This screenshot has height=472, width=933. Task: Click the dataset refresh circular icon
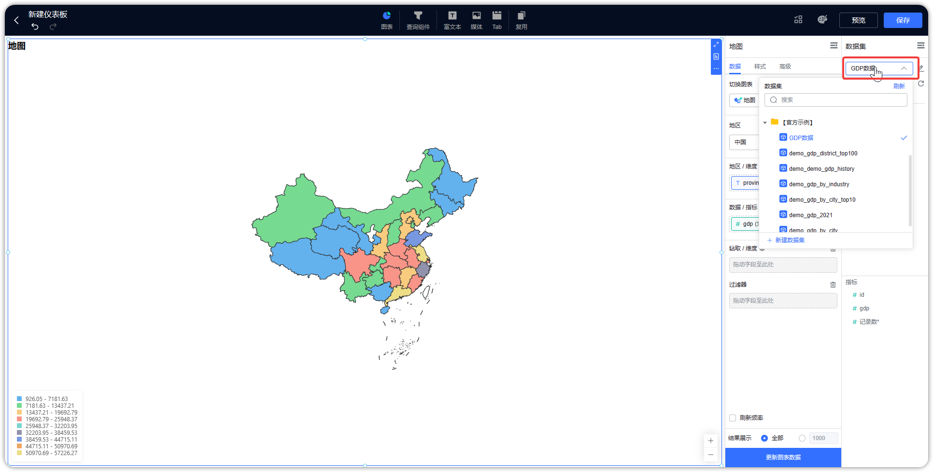921,83
